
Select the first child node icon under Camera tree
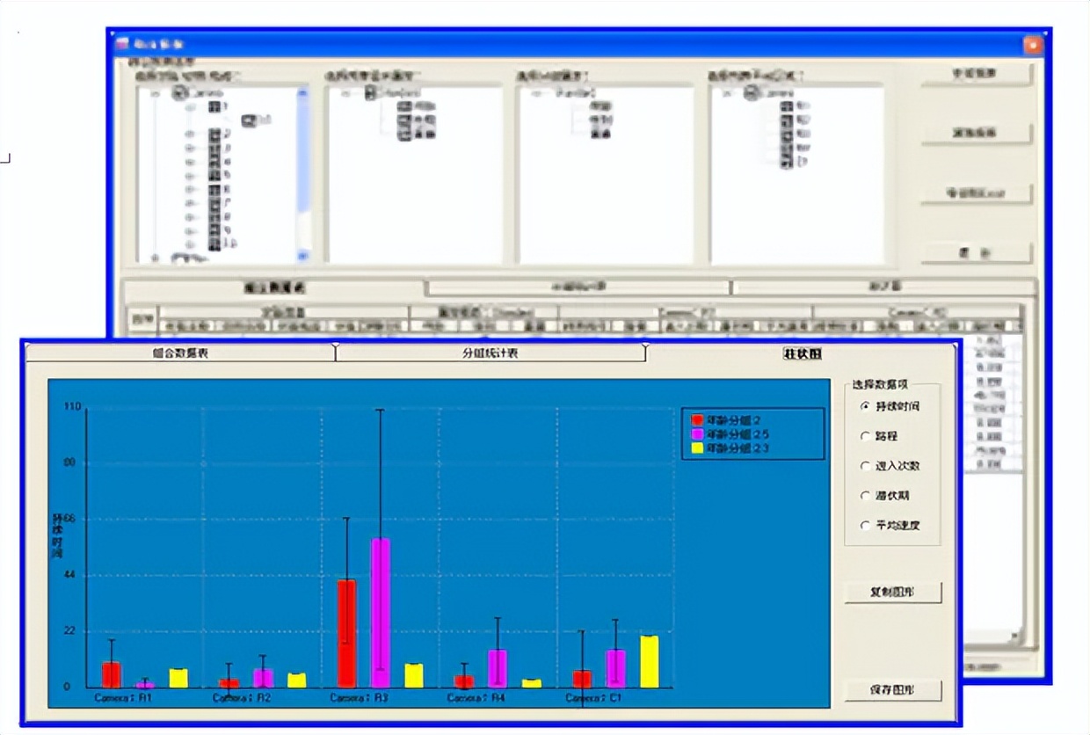[213, 107]
